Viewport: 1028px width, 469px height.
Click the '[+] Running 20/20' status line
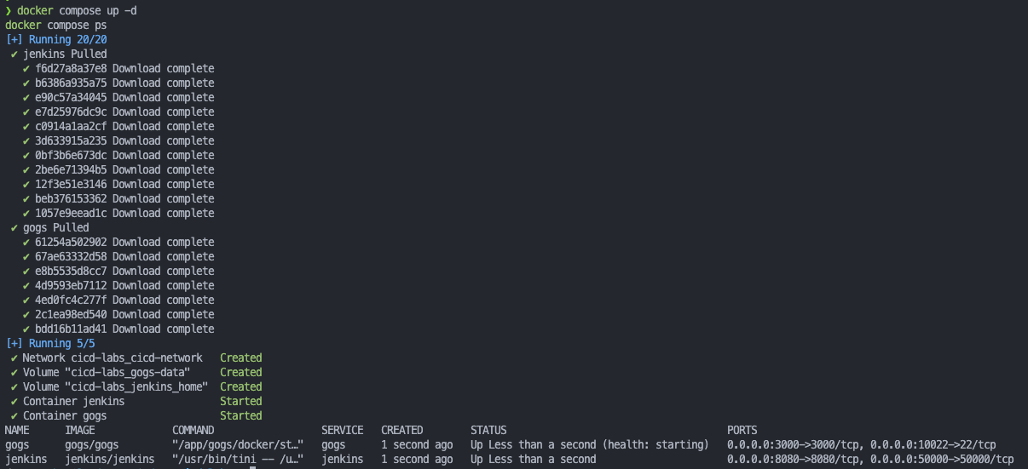pos(56,39)
